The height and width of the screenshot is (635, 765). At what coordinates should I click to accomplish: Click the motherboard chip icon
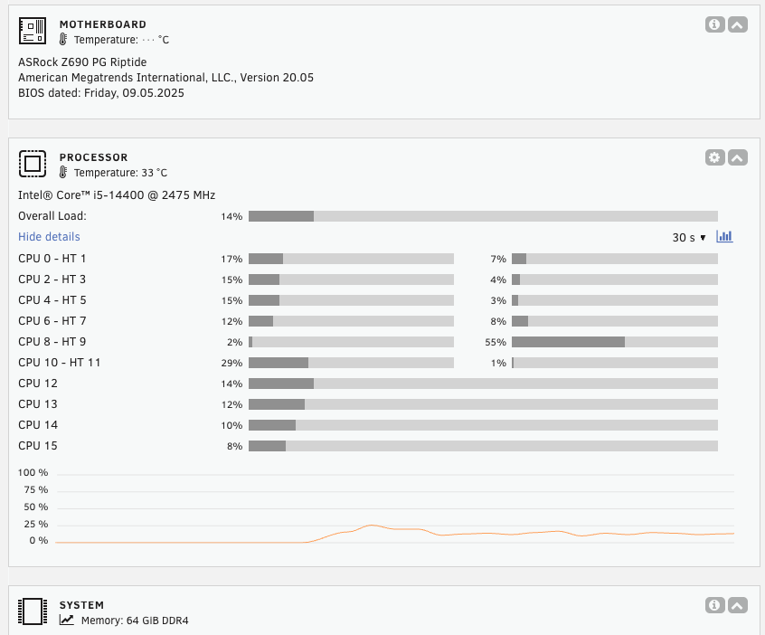pos(33,31)
